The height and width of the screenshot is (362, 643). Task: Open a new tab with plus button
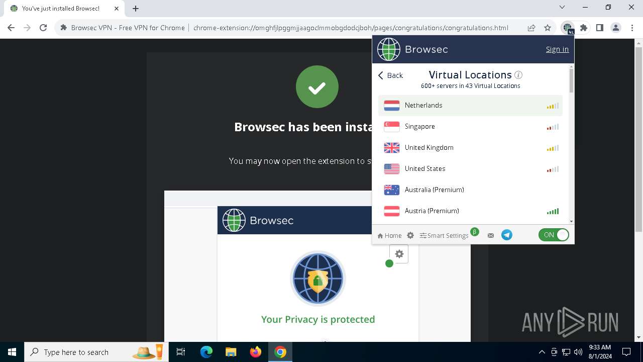(136, 9)
